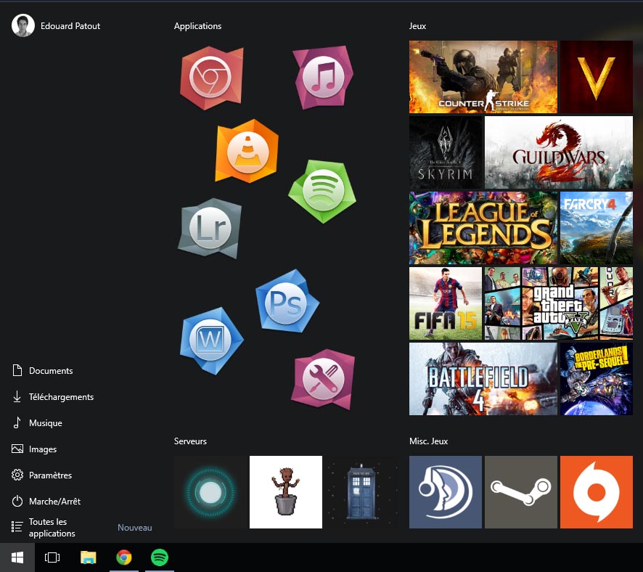
Task: Click the Edouard Patout account name
Action: (70, 26)
